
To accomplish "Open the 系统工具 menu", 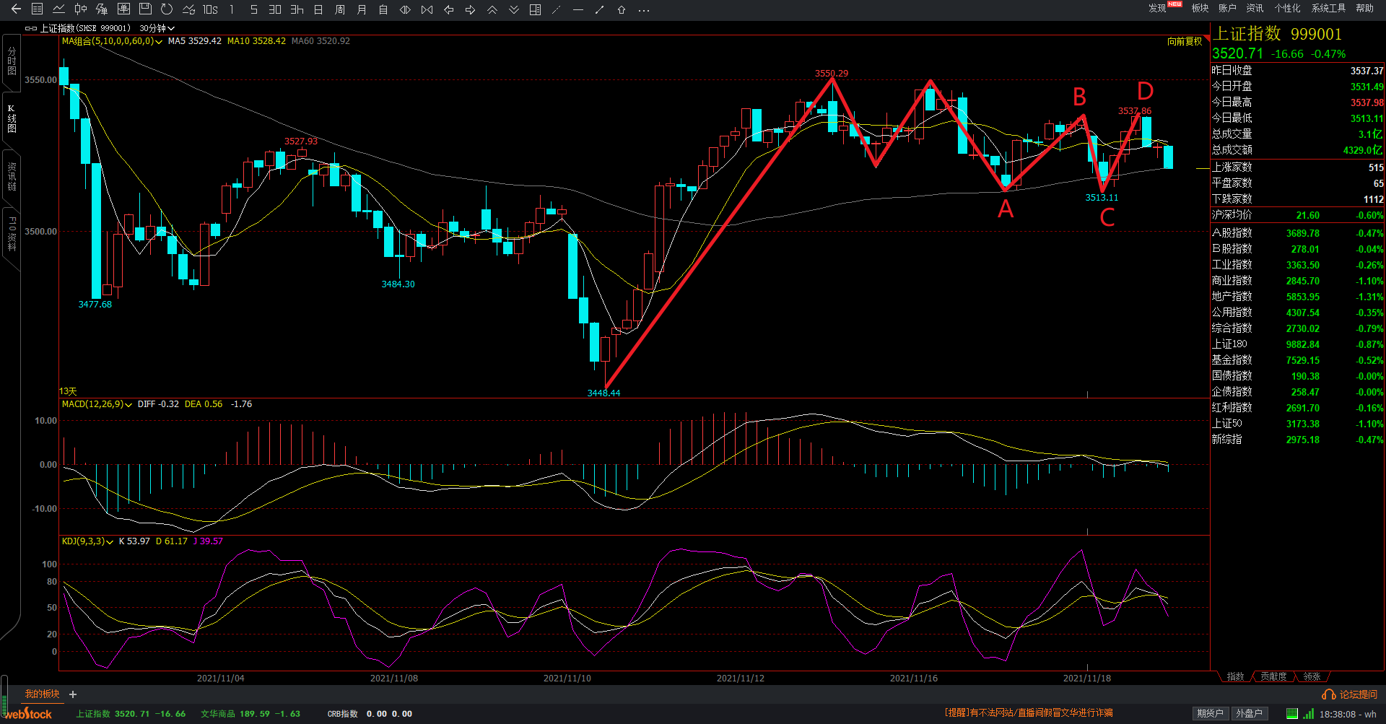I will click(x=1328, y=9).
